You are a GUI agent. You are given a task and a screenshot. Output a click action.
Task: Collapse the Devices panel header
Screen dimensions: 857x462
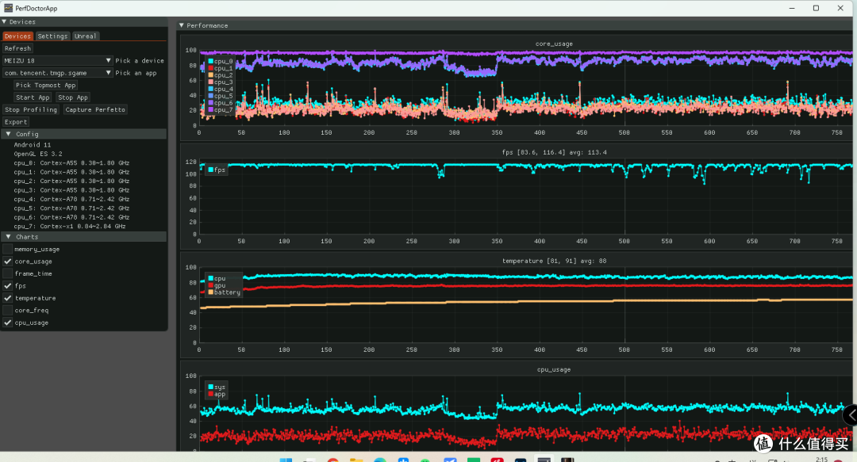click(84, 22)
